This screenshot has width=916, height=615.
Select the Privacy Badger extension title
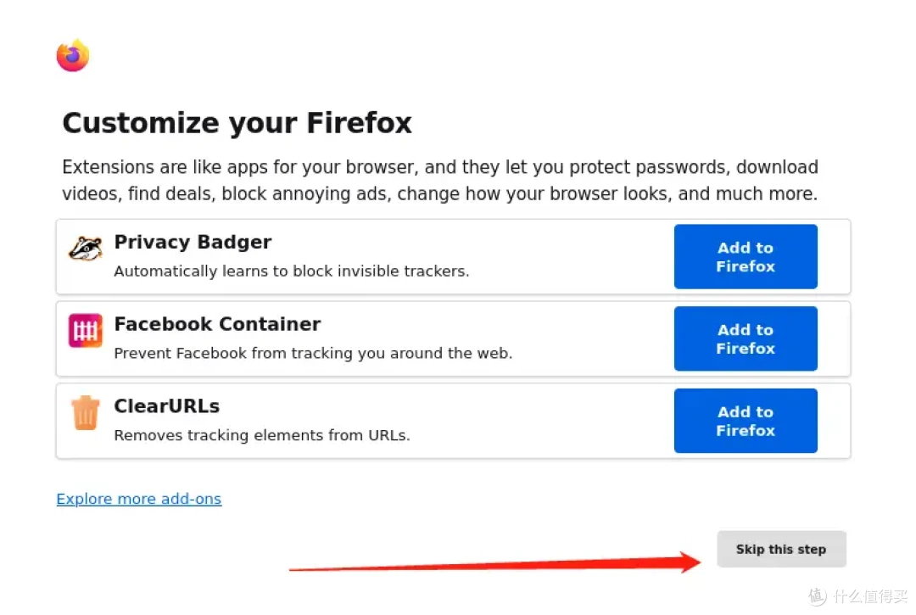click(193, 242)
